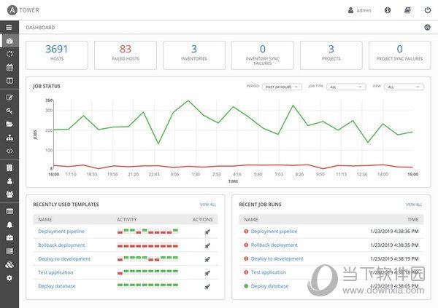This screenshot has height=308, width=438.
Task: Open Notifications bell icon in sidebar
Action: 9,225
